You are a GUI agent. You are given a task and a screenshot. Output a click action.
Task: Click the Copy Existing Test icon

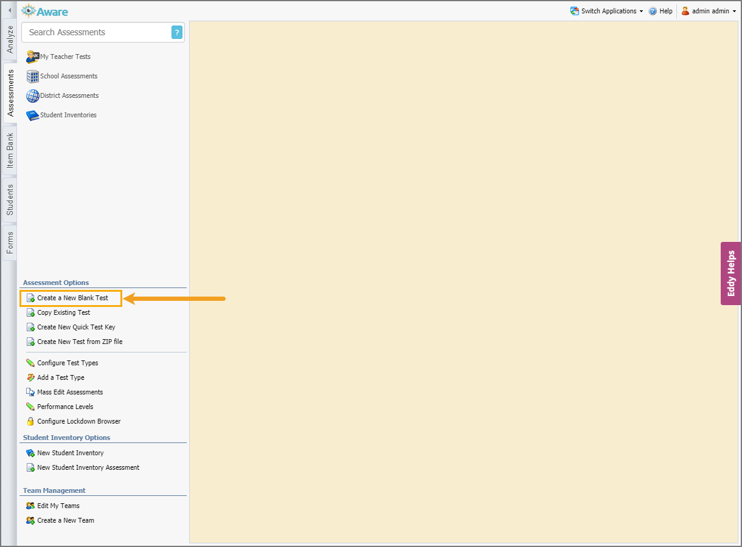(30, 312)
